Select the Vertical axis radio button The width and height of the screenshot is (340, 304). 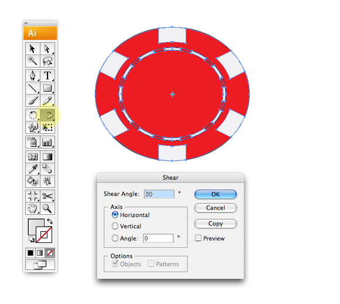115,226
